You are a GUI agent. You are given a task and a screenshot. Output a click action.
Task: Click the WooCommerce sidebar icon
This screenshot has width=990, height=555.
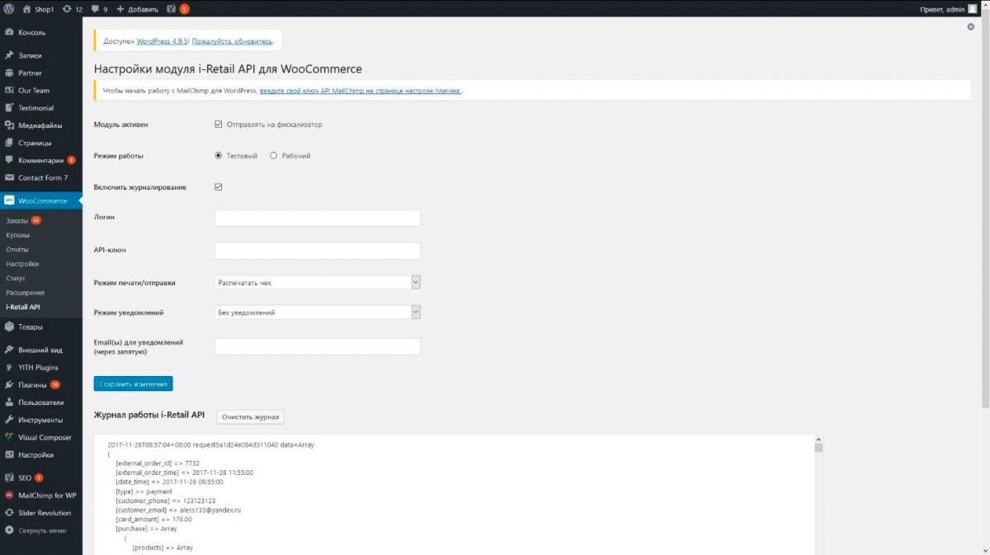(10, 200)
